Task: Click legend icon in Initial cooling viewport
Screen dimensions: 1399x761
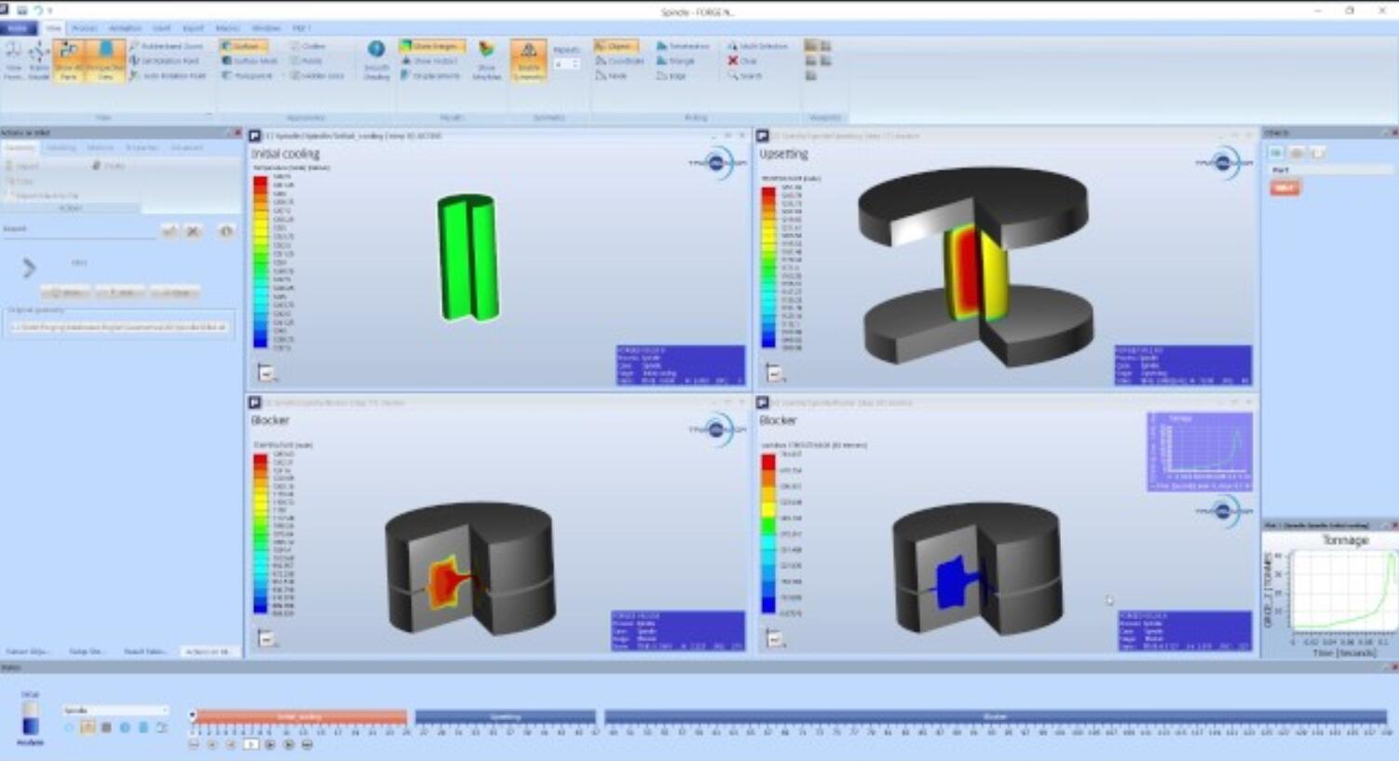Action: coord(266,373)
